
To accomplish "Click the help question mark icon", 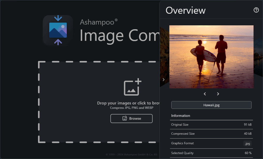I will pyautogui.click(x=256, y=10).
